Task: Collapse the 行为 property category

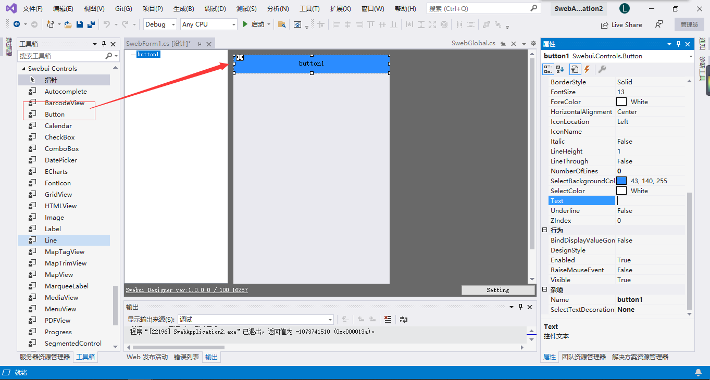Action: coord(545,230)
